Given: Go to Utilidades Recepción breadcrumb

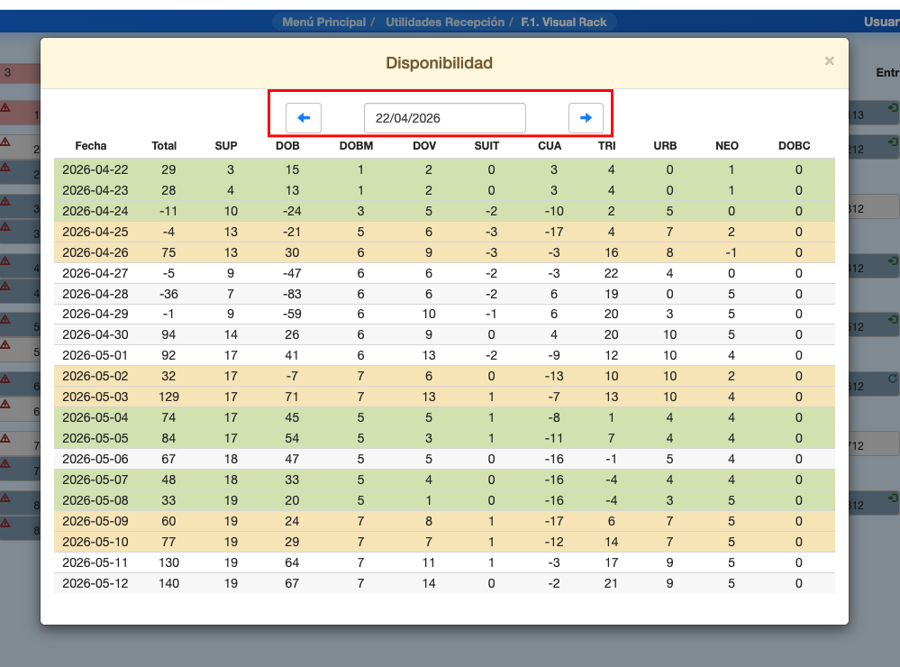Looking at the screenshot, I should [445, 22].
